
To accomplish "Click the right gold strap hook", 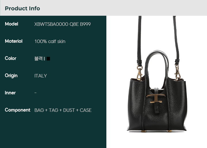I will tap(177, 73).
